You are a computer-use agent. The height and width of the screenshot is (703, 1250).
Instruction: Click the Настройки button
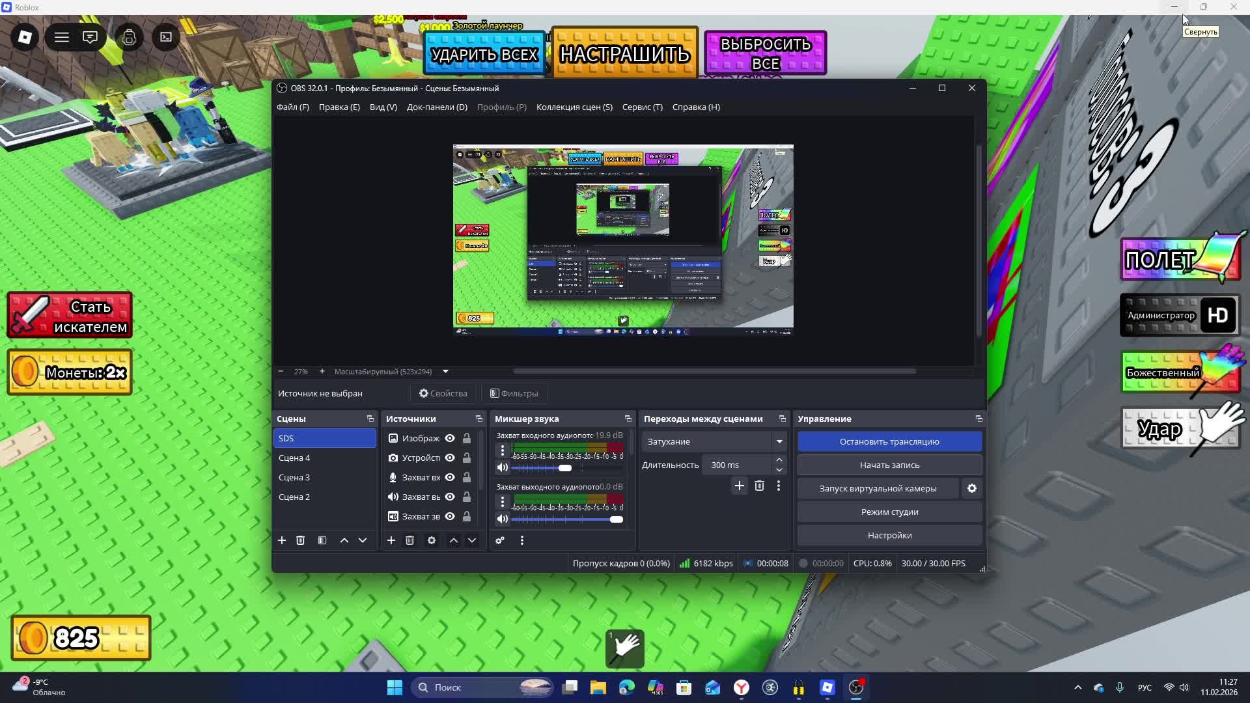889,535
